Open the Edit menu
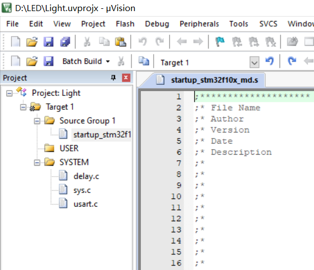Screen dimensions: 314x270 click(x=36, y=24)
